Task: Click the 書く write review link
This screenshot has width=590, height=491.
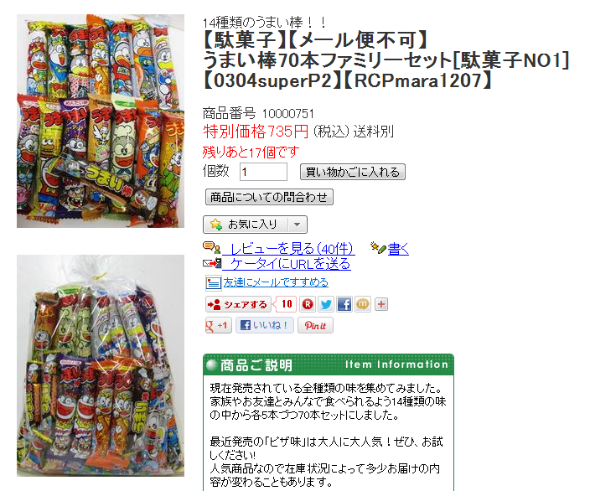Action: 398,249
